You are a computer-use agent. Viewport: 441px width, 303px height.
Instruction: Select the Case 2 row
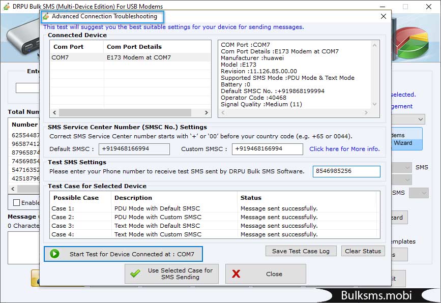pos(215,217)
